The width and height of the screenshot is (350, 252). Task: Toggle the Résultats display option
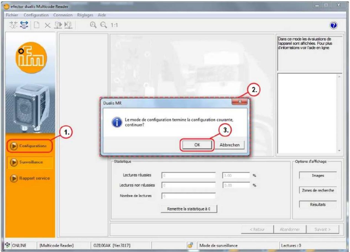click(318, 205)
